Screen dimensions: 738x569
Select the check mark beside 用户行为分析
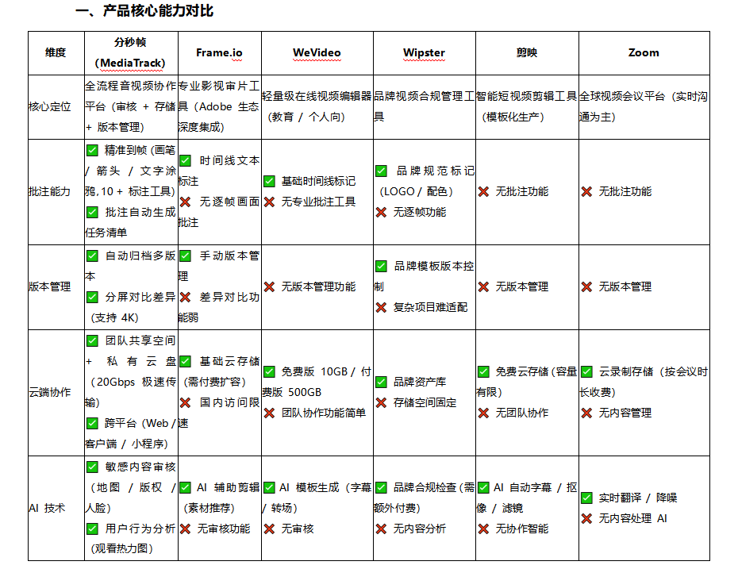click(92, 529)
